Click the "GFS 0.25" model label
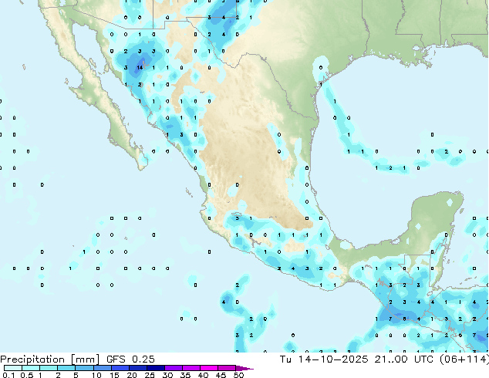 130,359
